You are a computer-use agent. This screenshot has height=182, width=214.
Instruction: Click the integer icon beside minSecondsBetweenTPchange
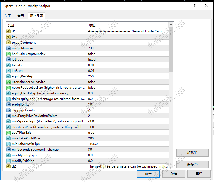tap(9, 150)
